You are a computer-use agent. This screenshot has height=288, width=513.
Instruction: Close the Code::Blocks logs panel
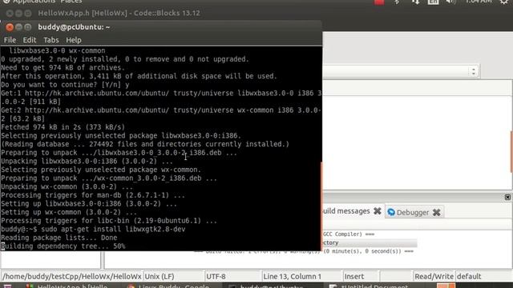(x=507, y=198)
